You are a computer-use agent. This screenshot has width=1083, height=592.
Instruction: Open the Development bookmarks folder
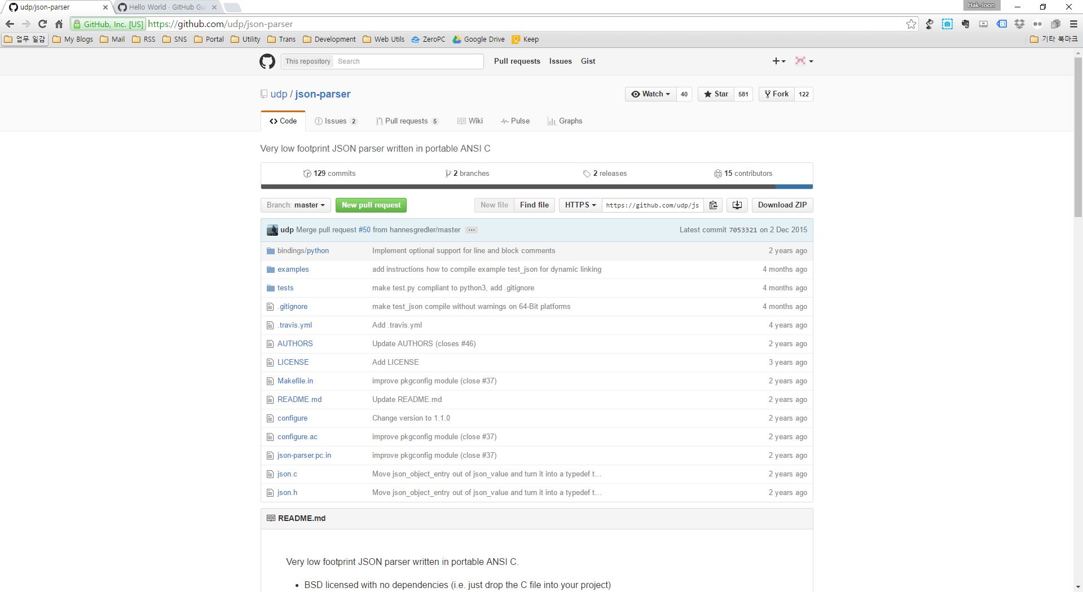click(329, 39)
